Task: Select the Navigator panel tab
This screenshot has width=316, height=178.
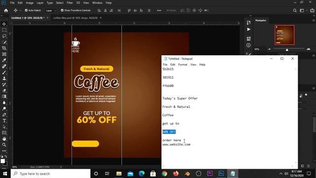Action: (261, 20)
